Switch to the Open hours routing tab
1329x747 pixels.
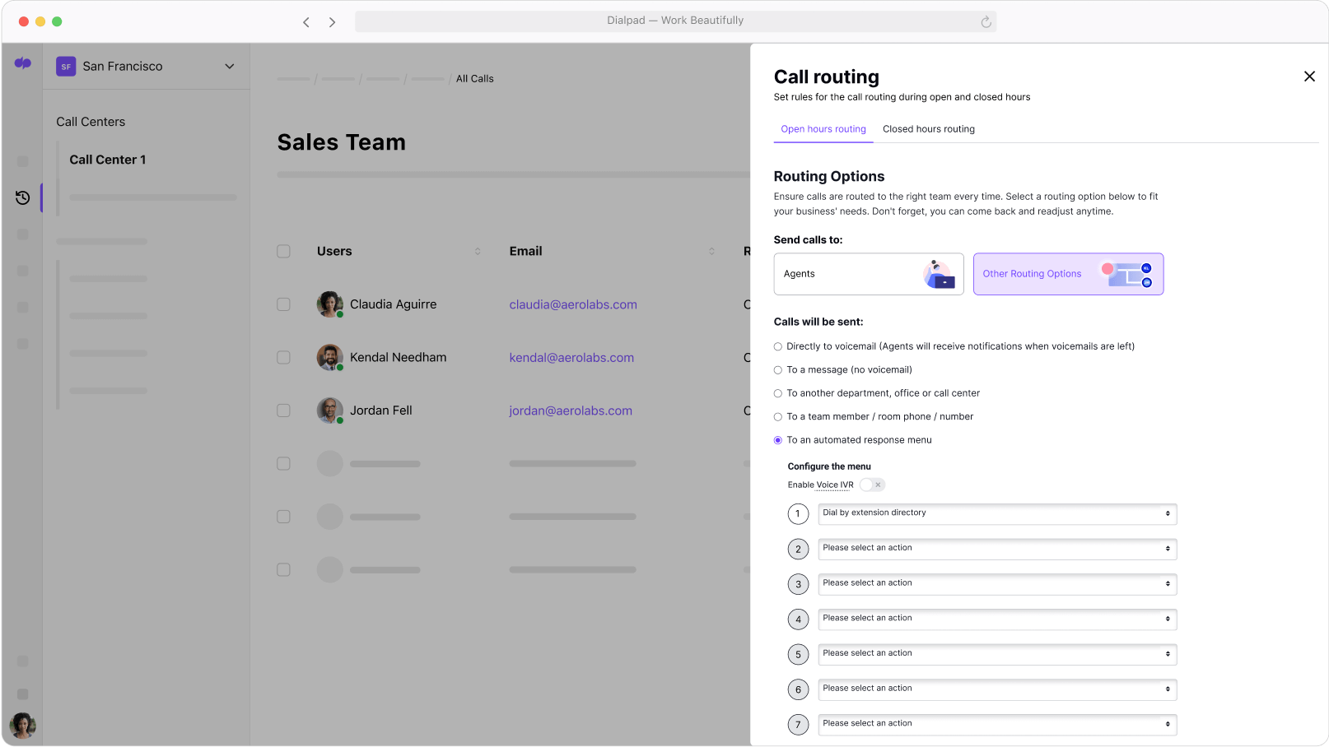click(823, 129)
